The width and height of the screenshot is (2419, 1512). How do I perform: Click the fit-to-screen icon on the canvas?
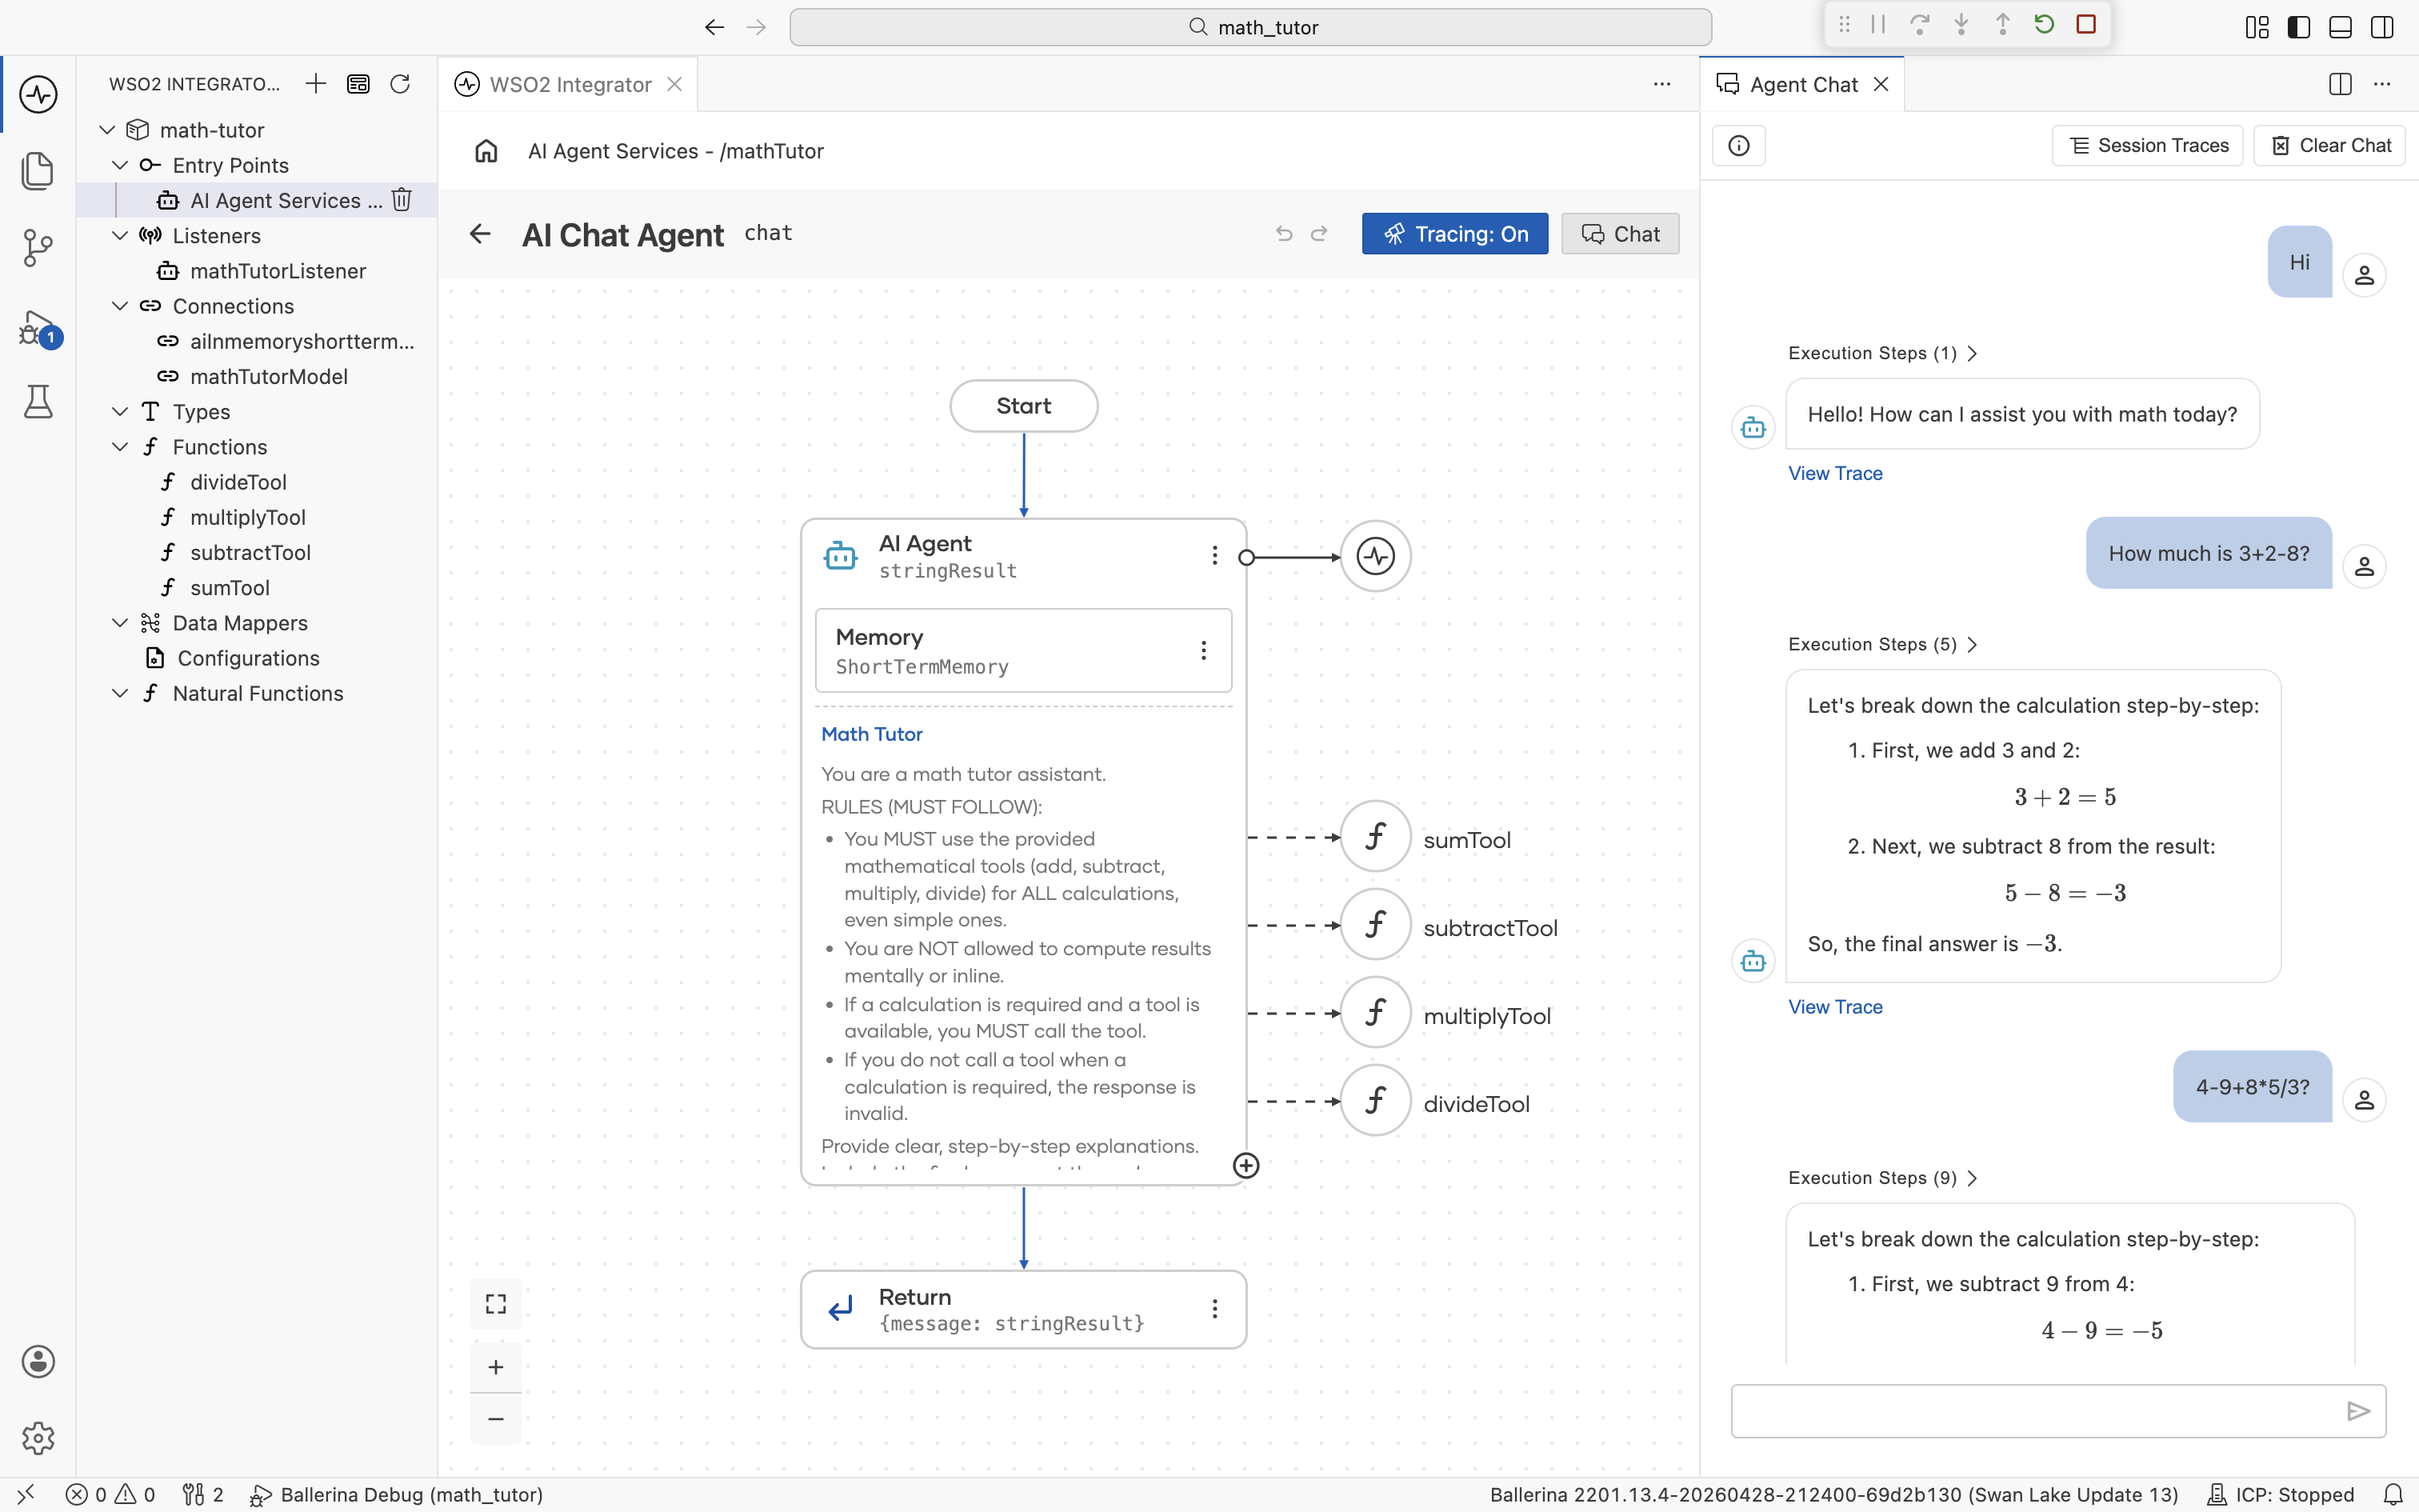[496, 1304]
